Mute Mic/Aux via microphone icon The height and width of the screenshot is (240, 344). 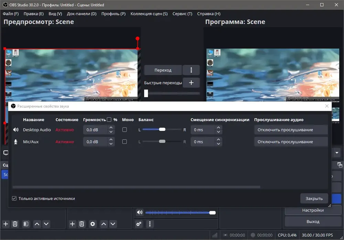coord(15,142)
